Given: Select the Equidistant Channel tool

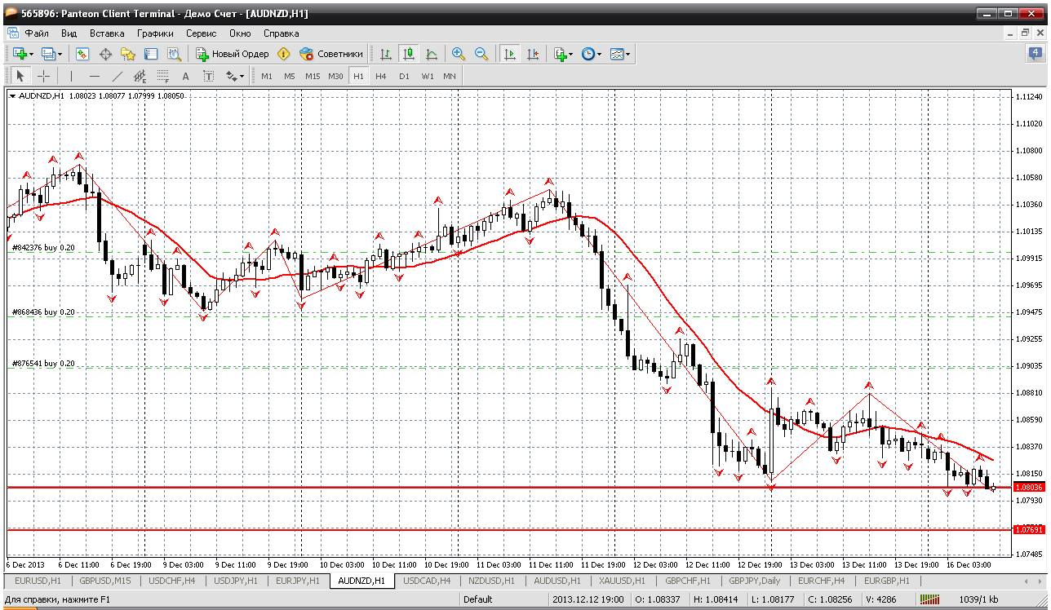Looking at the screenshot, I should click(140, 76).
